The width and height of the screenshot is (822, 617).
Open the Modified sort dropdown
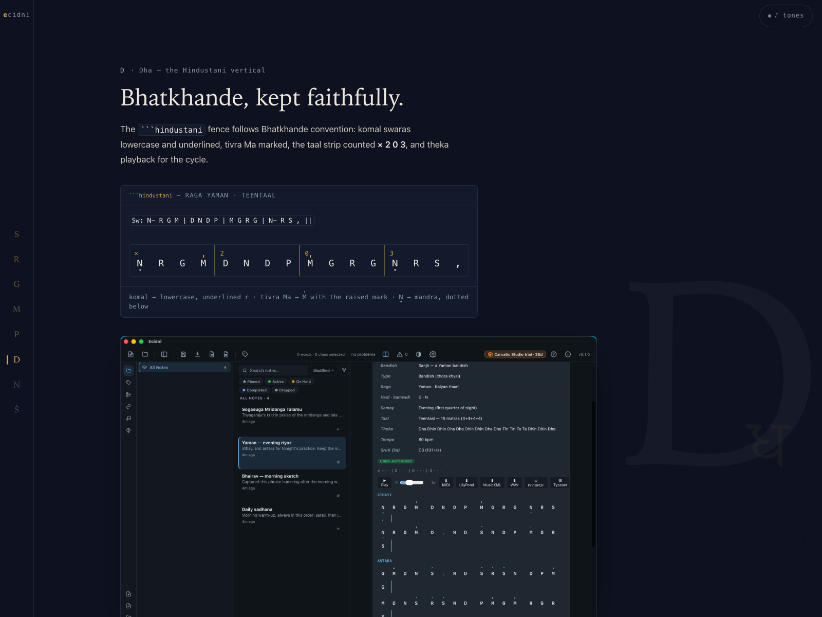point(324,370)
